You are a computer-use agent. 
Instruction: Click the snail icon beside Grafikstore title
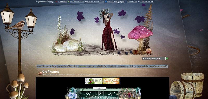pyautogui.click(x=40, y=73)
